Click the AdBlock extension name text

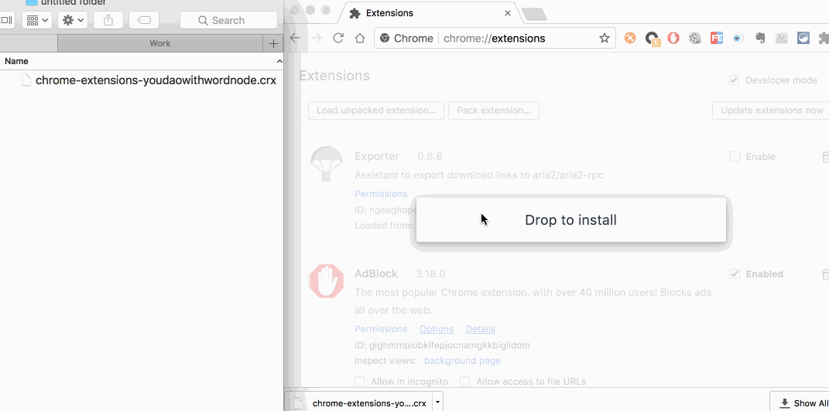(x=376, y=273)
